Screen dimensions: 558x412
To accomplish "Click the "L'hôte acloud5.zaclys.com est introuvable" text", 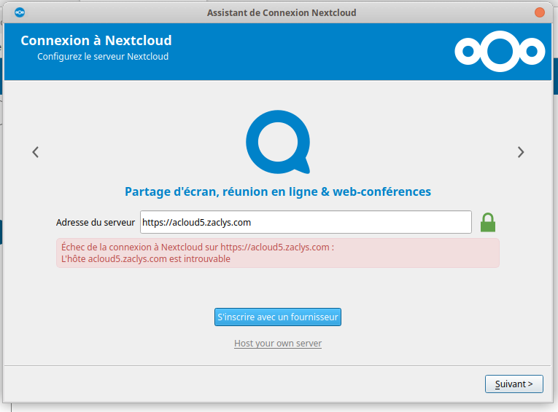I will point(146,258).
